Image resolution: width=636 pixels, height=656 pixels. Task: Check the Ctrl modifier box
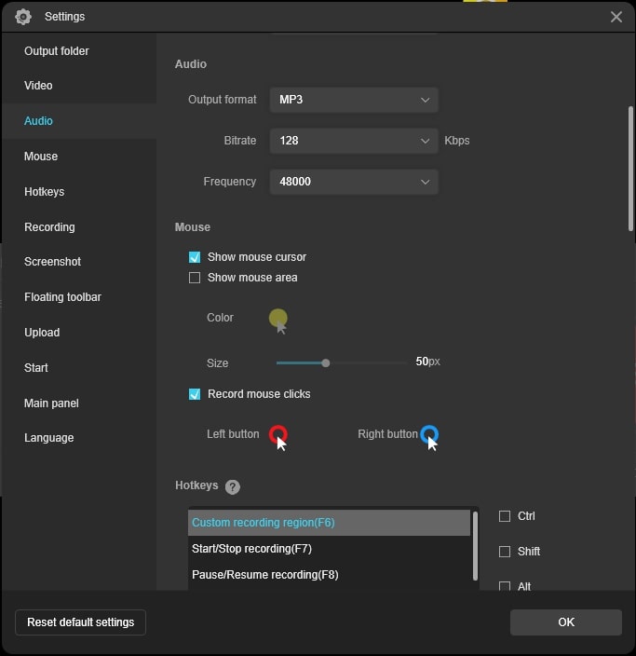[505, 516]
